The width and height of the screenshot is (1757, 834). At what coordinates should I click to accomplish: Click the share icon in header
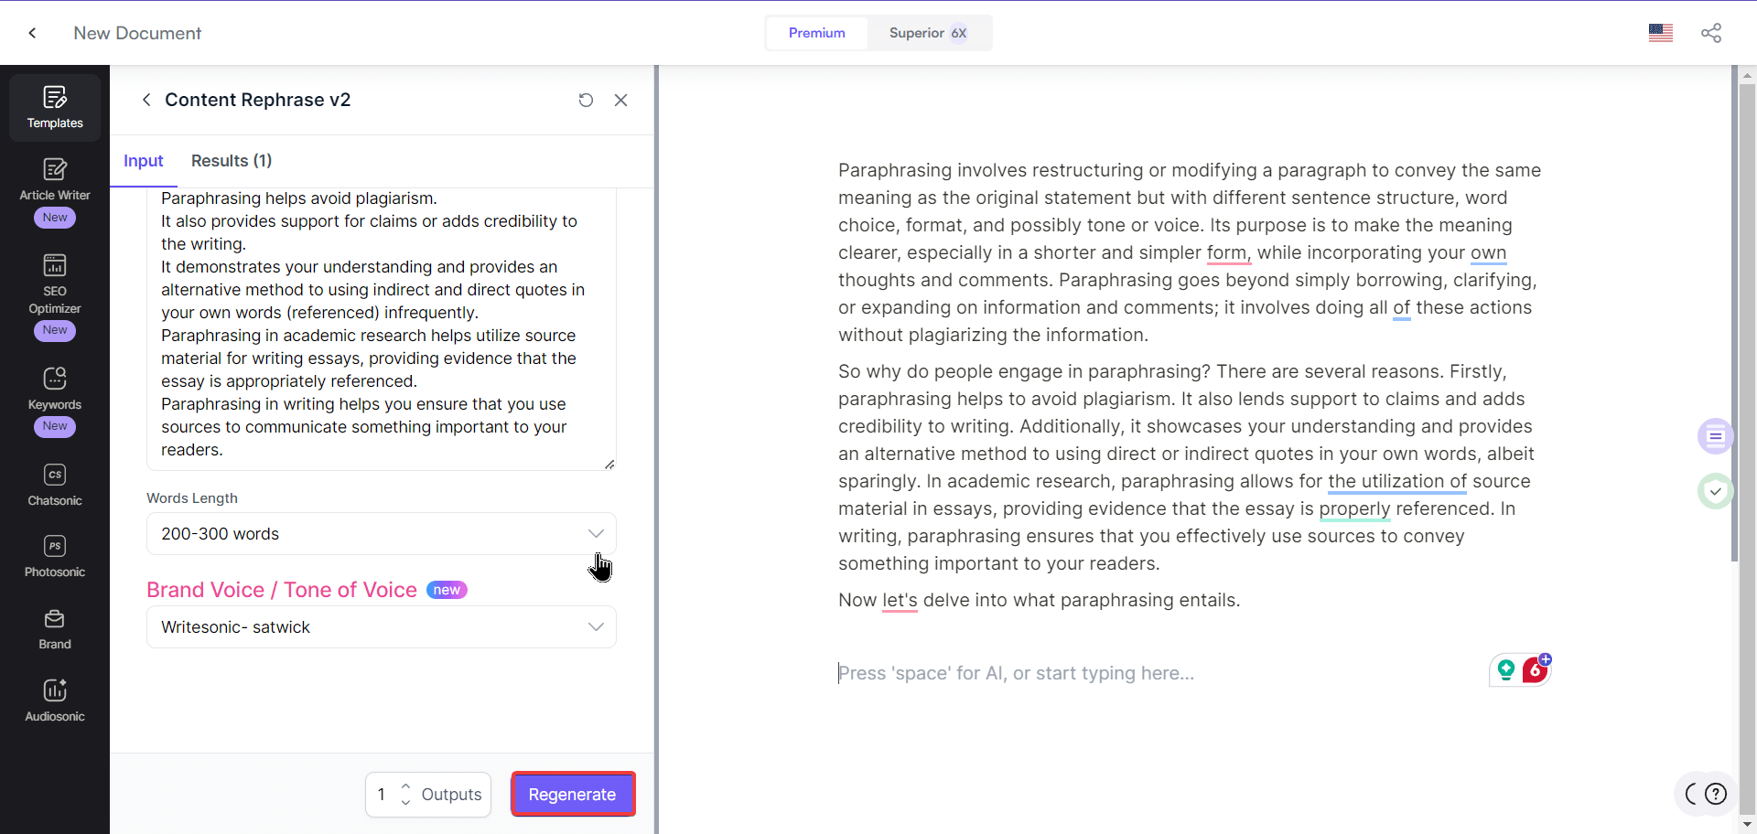1710,33
